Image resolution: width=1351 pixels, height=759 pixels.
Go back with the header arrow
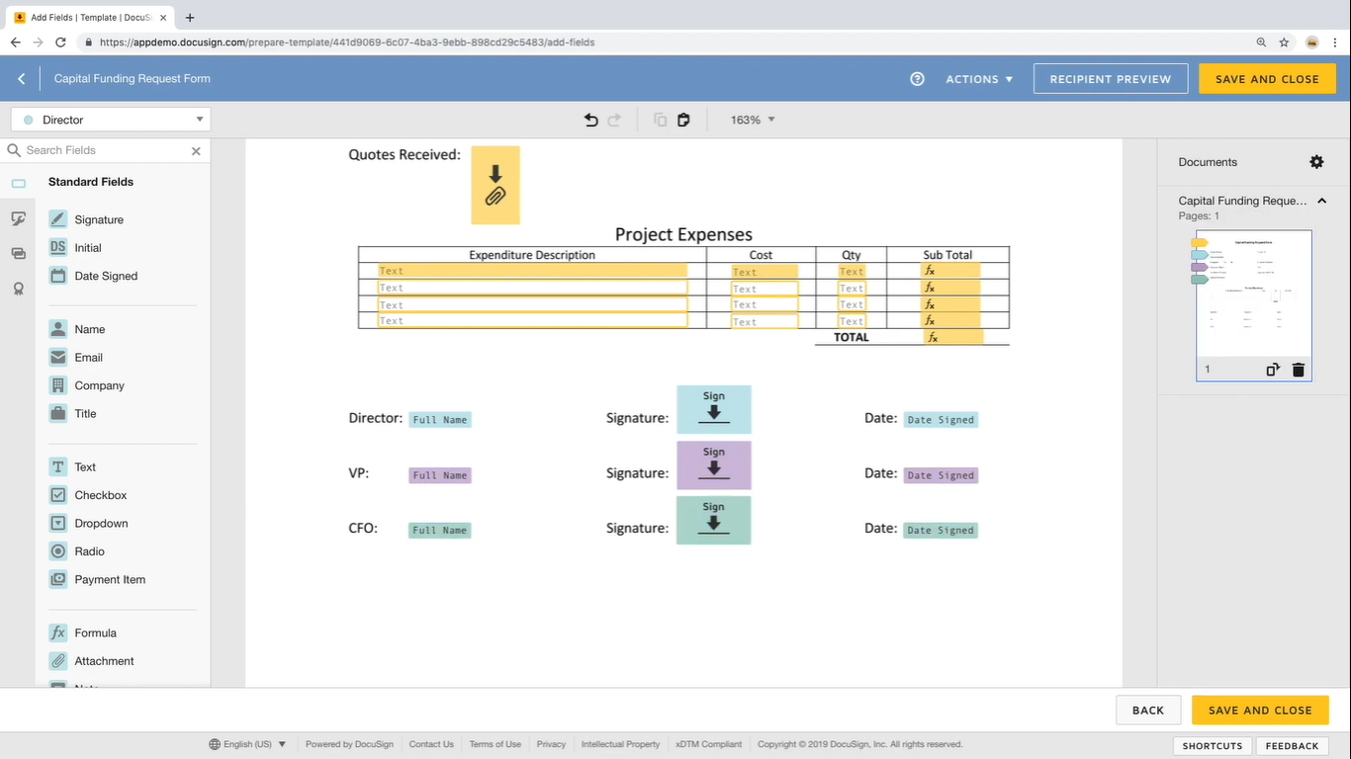click(22, 79)
